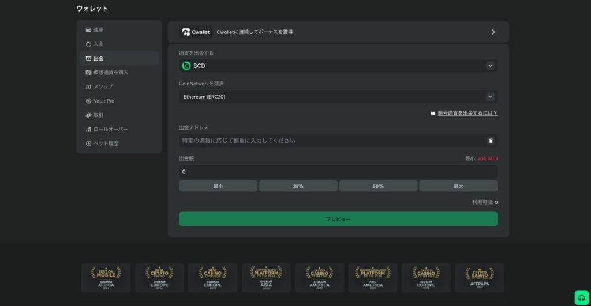Click the green プレビュー preview button

point(338,219)
